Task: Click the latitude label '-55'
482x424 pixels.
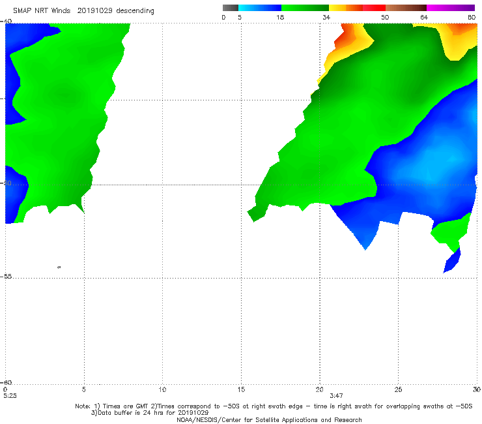Action: pyautogui.click(x=6, y=277)
